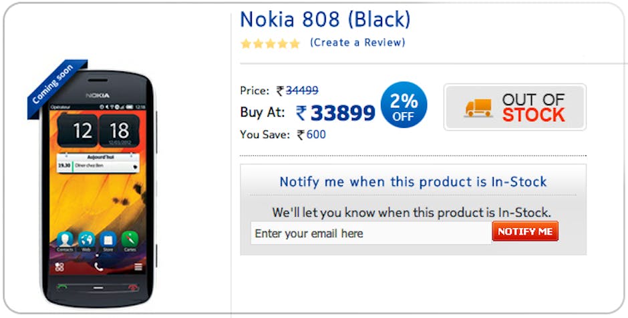Image resolution: width=628 pixels, height=318 pixels.
Task: Open the Create a Review link
Action: [x=357, y=43]
